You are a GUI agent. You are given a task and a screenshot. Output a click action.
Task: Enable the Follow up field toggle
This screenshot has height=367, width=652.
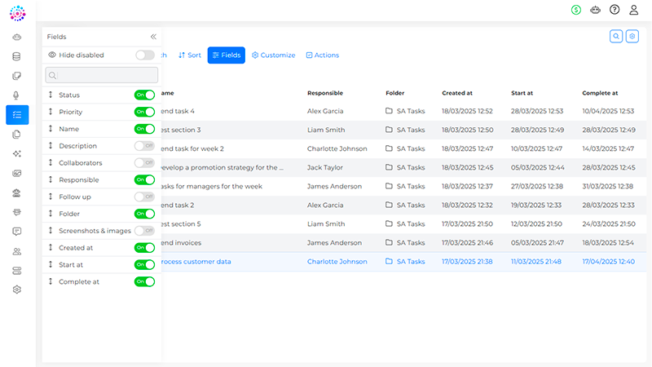[144, 197]
